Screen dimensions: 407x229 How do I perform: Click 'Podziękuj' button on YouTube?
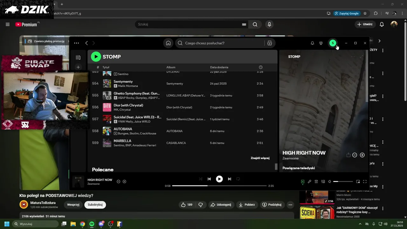(272, 205)
